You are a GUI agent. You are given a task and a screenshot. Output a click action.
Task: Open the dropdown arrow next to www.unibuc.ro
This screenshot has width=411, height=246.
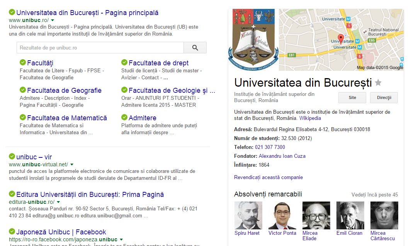(53, 20)
